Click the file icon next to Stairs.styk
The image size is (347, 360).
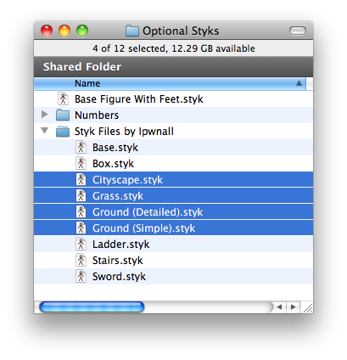click(81, 260)
